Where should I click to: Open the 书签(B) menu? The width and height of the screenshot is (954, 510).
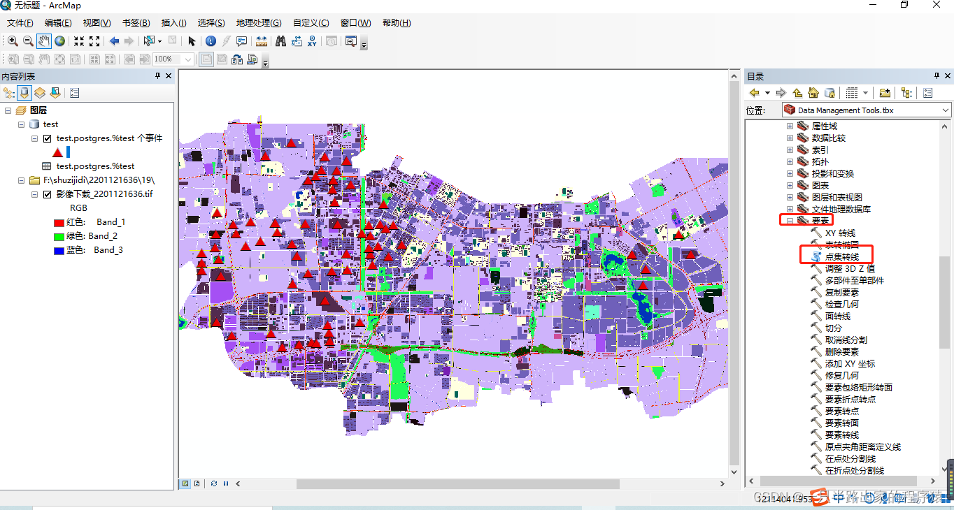[x=136, y=23]
